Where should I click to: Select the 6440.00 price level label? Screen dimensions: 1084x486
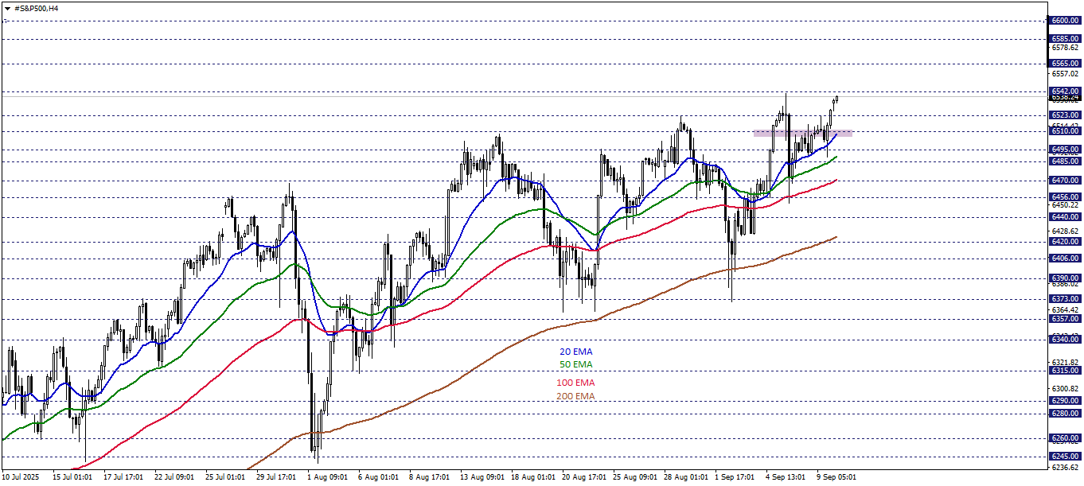[x=1065, y=217]
